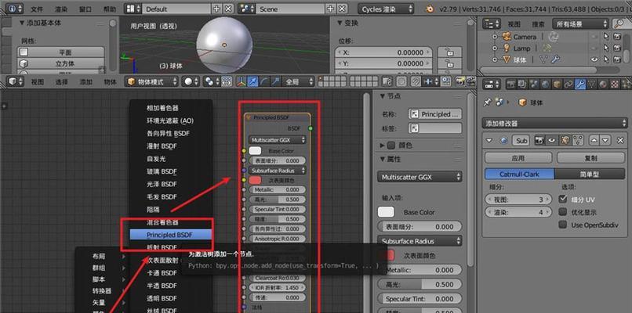632x313 pixels.
Task: Click the outliner search magnifier icon
Action: (x=619, y=24)
